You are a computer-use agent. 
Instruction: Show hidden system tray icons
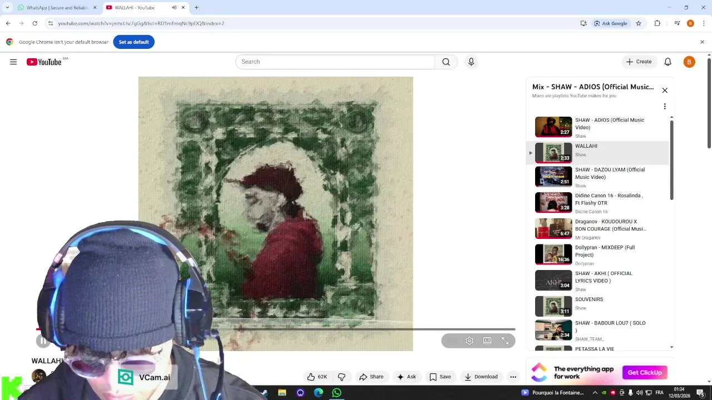point(595,393)
